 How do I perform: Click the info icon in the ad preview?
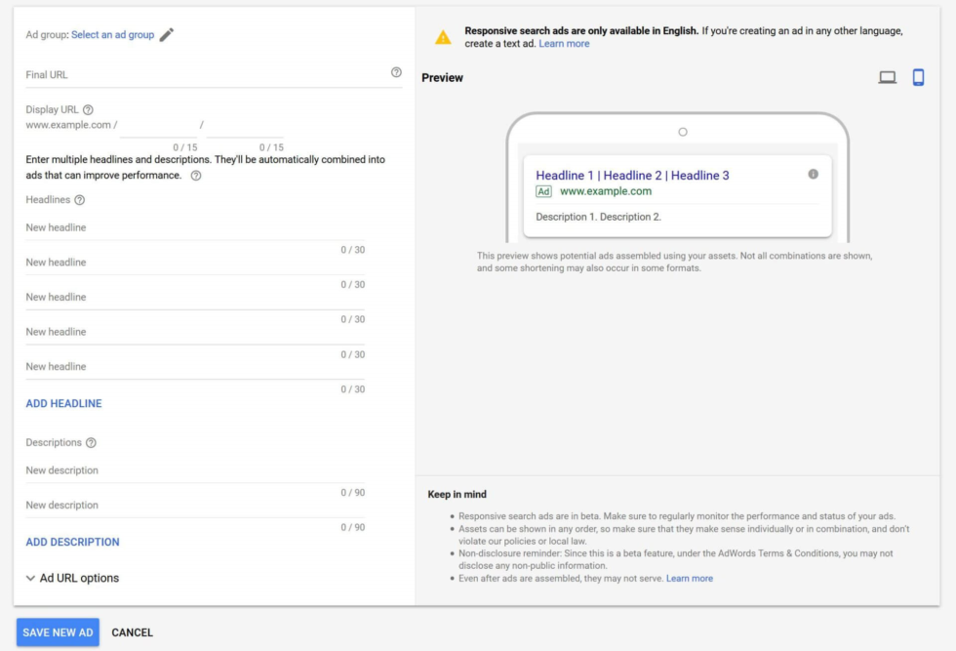tap(813, 175)
